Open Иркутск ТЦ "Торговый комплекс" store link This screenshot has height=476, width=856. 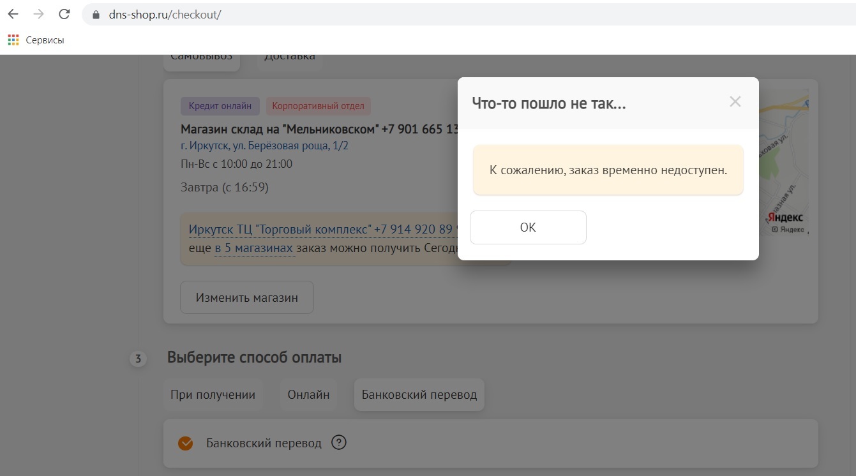coord(324,229)
